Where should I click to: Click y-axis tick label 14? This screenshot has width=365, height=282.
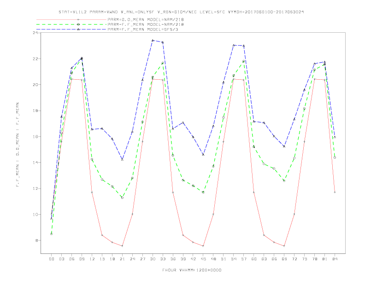35,163
